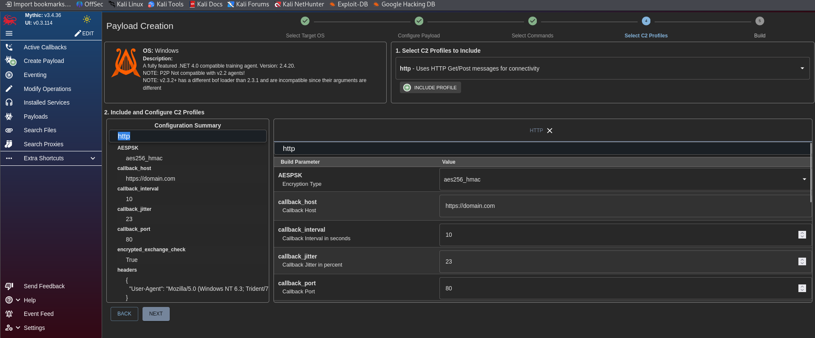Select http in Configuration Summary
Viewport: 815px width, 338px height.
click(x=188, y=136)
